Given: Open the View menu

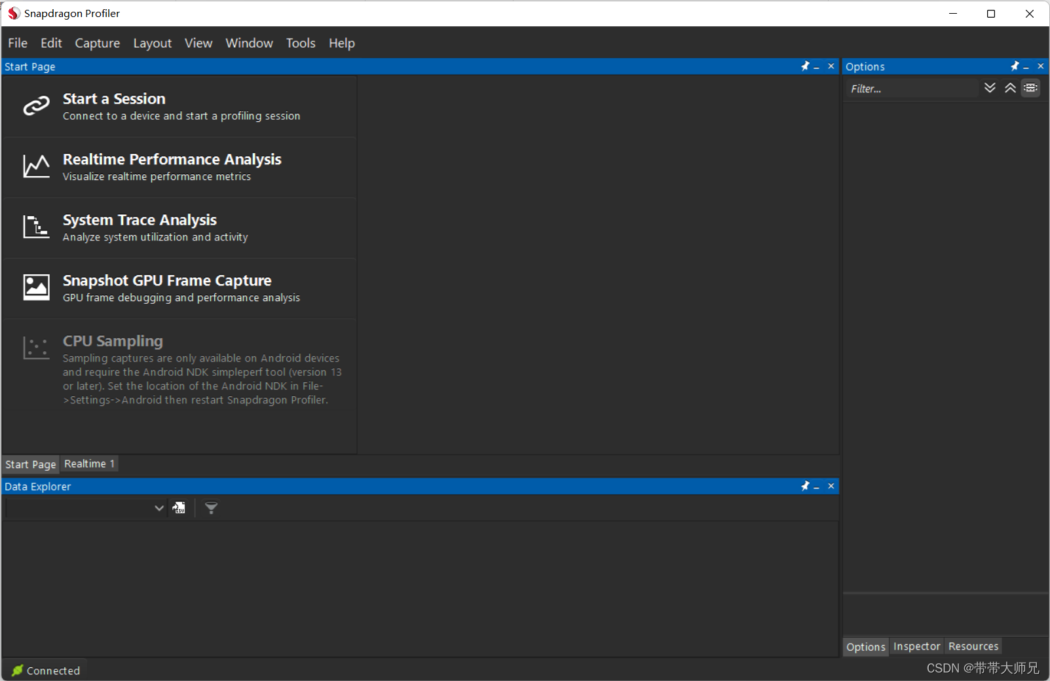Looking at the screenshot, I should tap(198, 43).
